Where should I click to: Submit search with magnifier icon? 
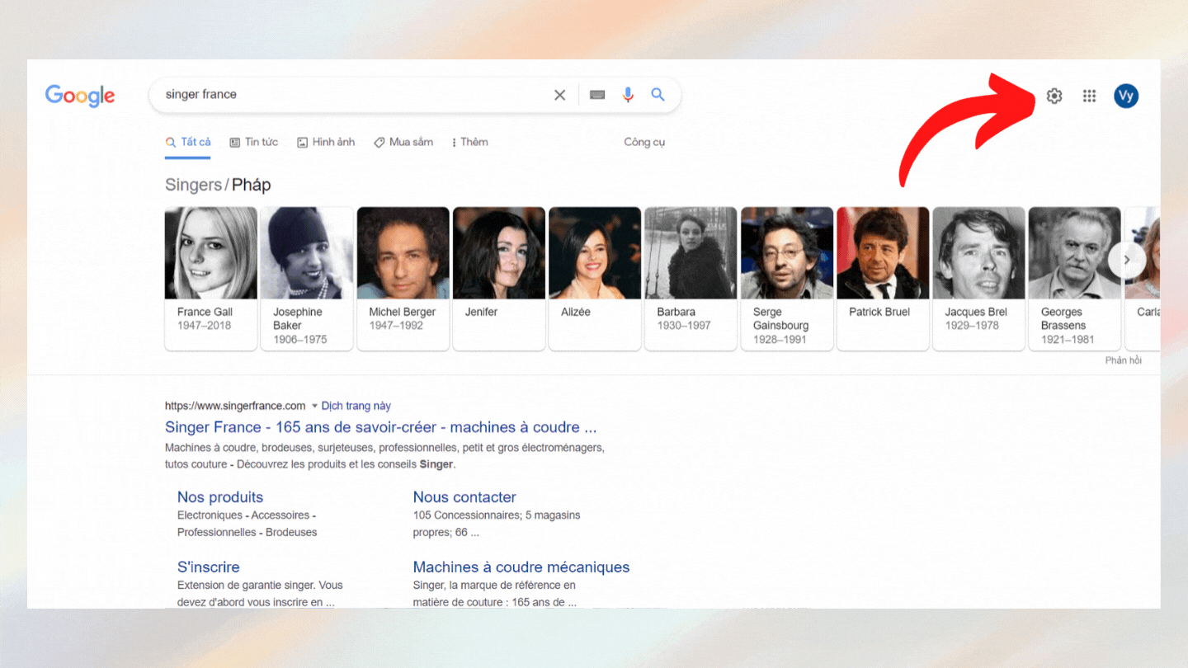tap(658, 95)
